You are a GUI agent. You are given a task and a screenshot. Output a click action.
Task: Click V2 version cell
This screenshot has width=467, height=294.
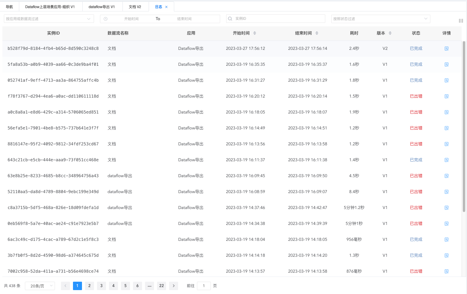point(385,48)
